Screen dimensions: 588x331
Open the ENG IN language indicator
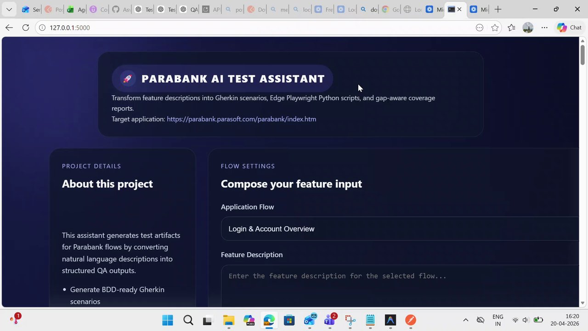(x=498, y=320)
